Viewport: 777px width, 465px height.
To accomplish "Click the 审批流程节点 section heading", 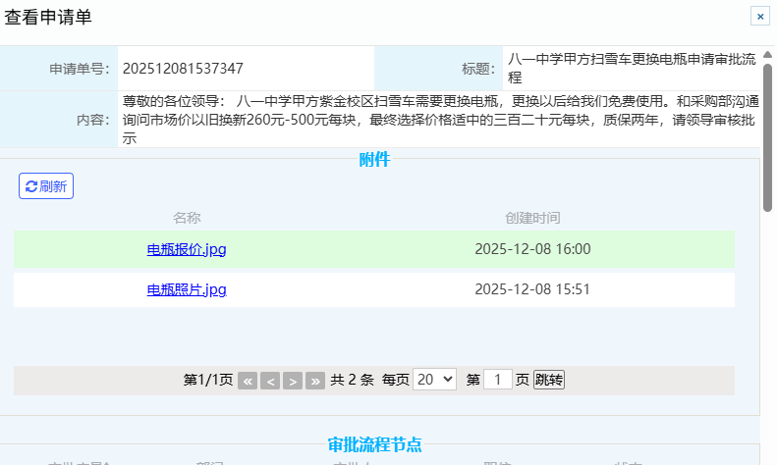I will (374, 445).
